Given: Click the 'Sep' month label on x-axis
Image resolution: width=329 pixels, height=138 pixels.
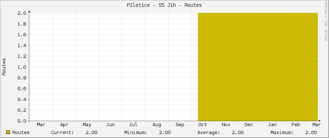Looking at the screenshot, I should point(180,125).
